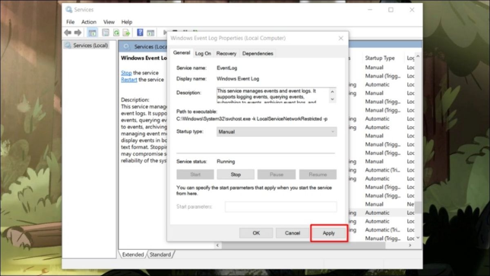Open the File menu
The width and height of the screenshot is (490, 276).
(x=70, y=22)
